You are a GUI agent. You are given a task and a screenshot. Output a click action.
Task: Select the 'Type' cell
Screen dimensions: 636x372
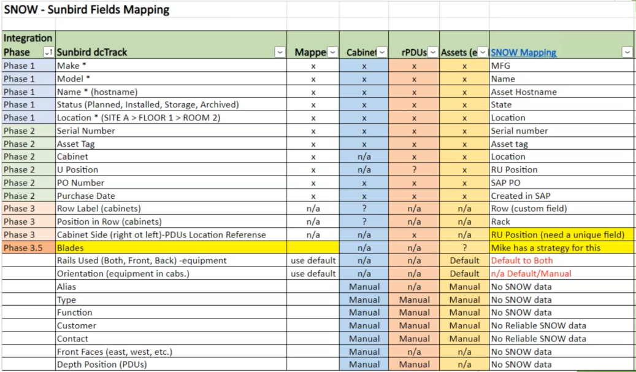[170, 300]
